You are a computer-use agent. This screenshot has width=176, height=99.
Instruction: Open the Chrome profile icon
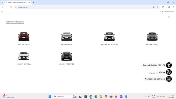(x=169, y=7)
